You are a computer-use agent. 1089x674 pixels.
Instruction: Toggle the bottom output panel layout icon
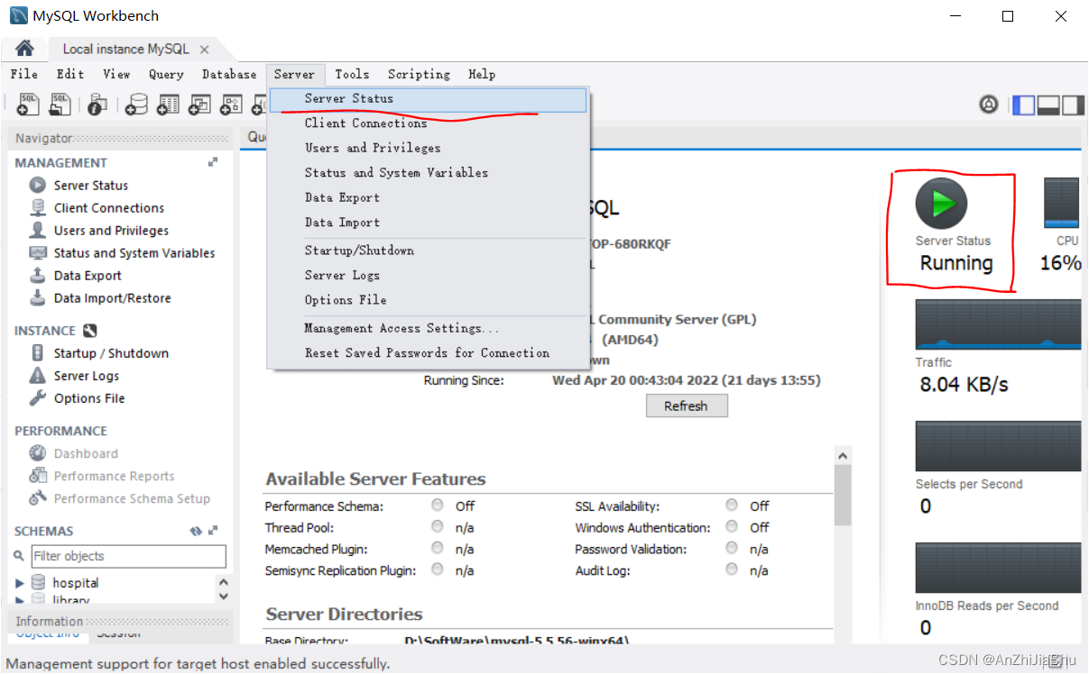click(x=1048, y=105)
